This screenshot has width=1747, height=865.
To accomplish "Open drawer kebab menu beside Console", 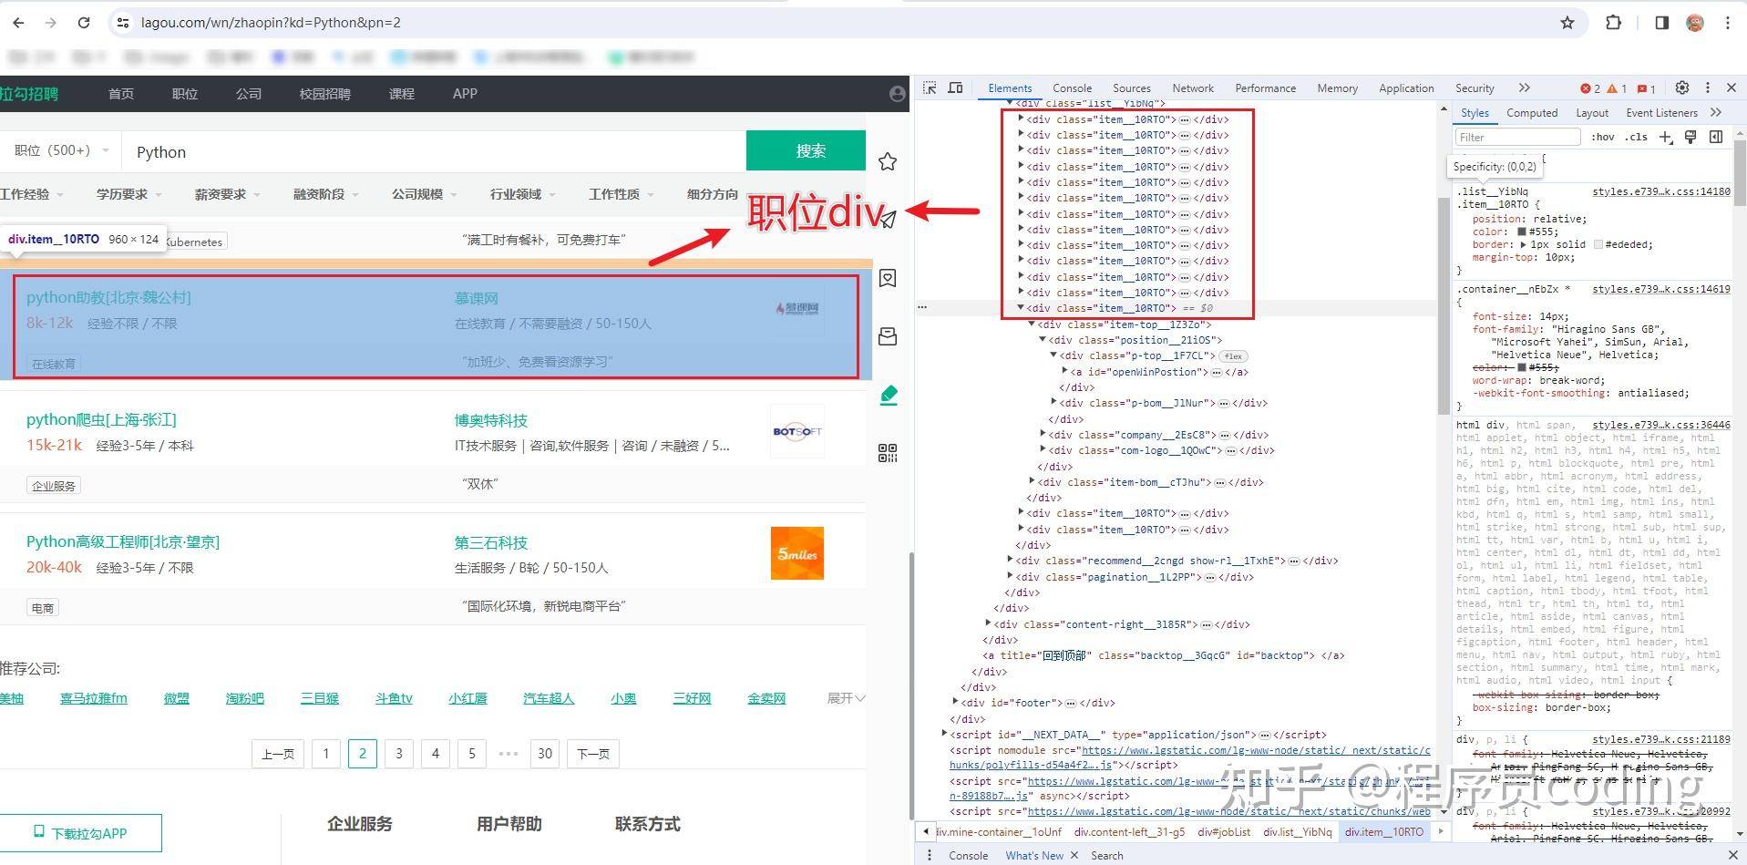I will tap(930, 855).
